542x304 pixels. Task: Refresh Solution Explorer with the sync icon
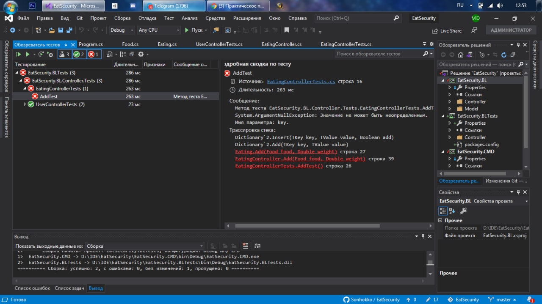pos(504,55)
